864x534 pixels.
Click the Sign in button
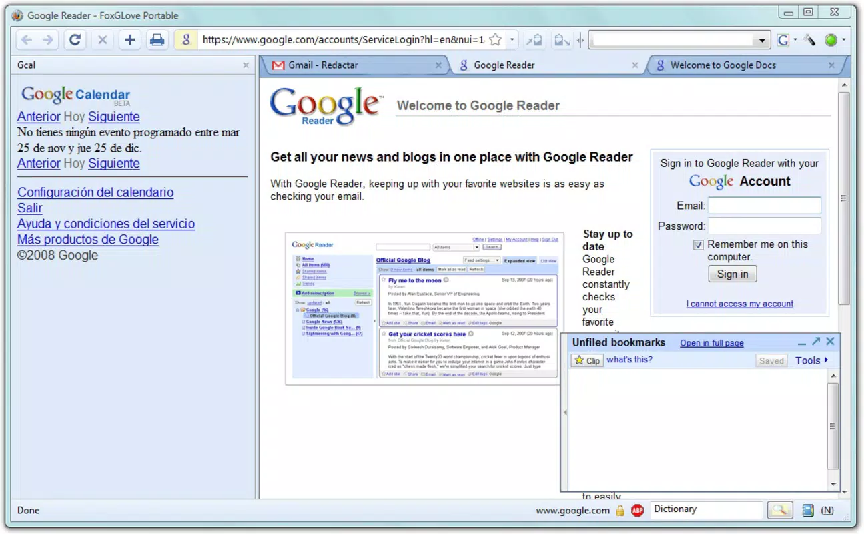coord(733,274)
